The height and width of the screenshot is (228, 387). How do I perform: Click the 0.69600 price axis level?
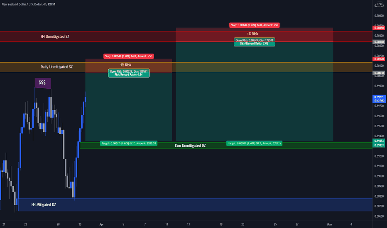tap(379, 116)
